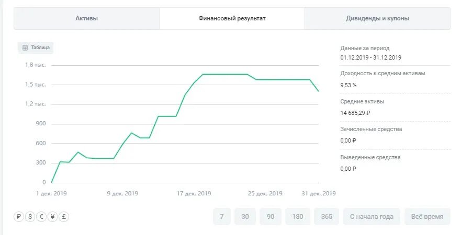
Task: Click the 14 685,29 ₽ average assets value
Action: point(355,112)
